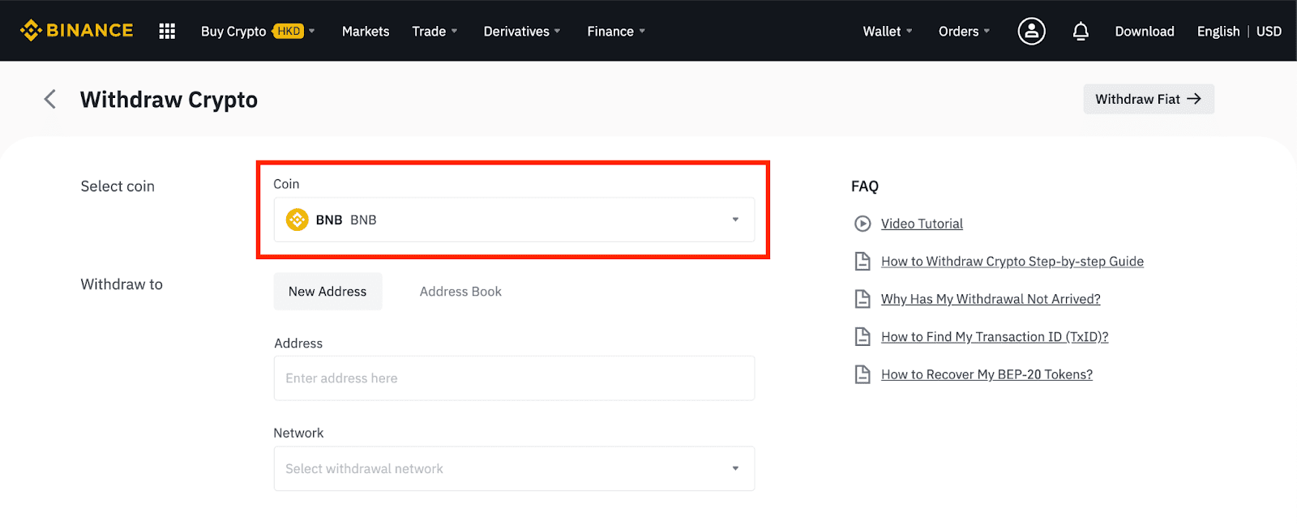Image resolution: width=1297 pixels, height=525 pixels.
Task: Go back using the left arrow
Action: point(50,99)
